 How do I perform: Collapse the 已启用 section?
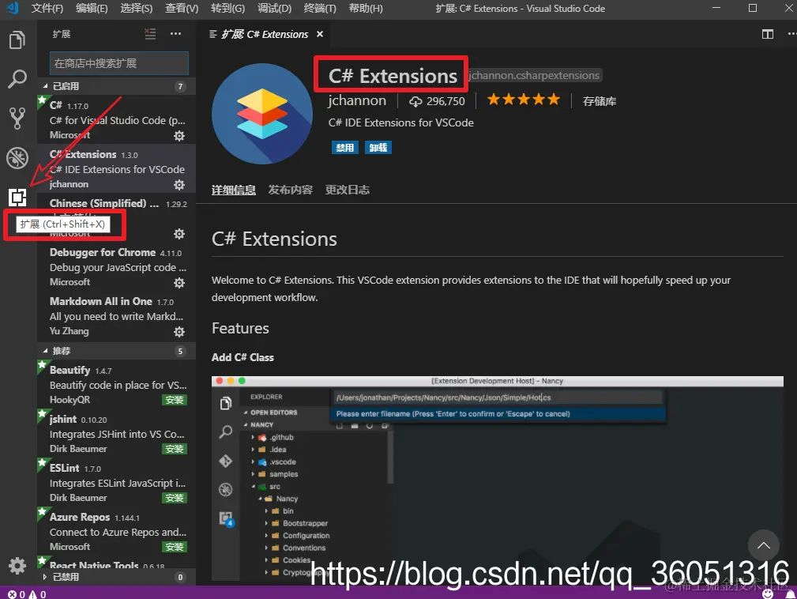click(116, 86)
